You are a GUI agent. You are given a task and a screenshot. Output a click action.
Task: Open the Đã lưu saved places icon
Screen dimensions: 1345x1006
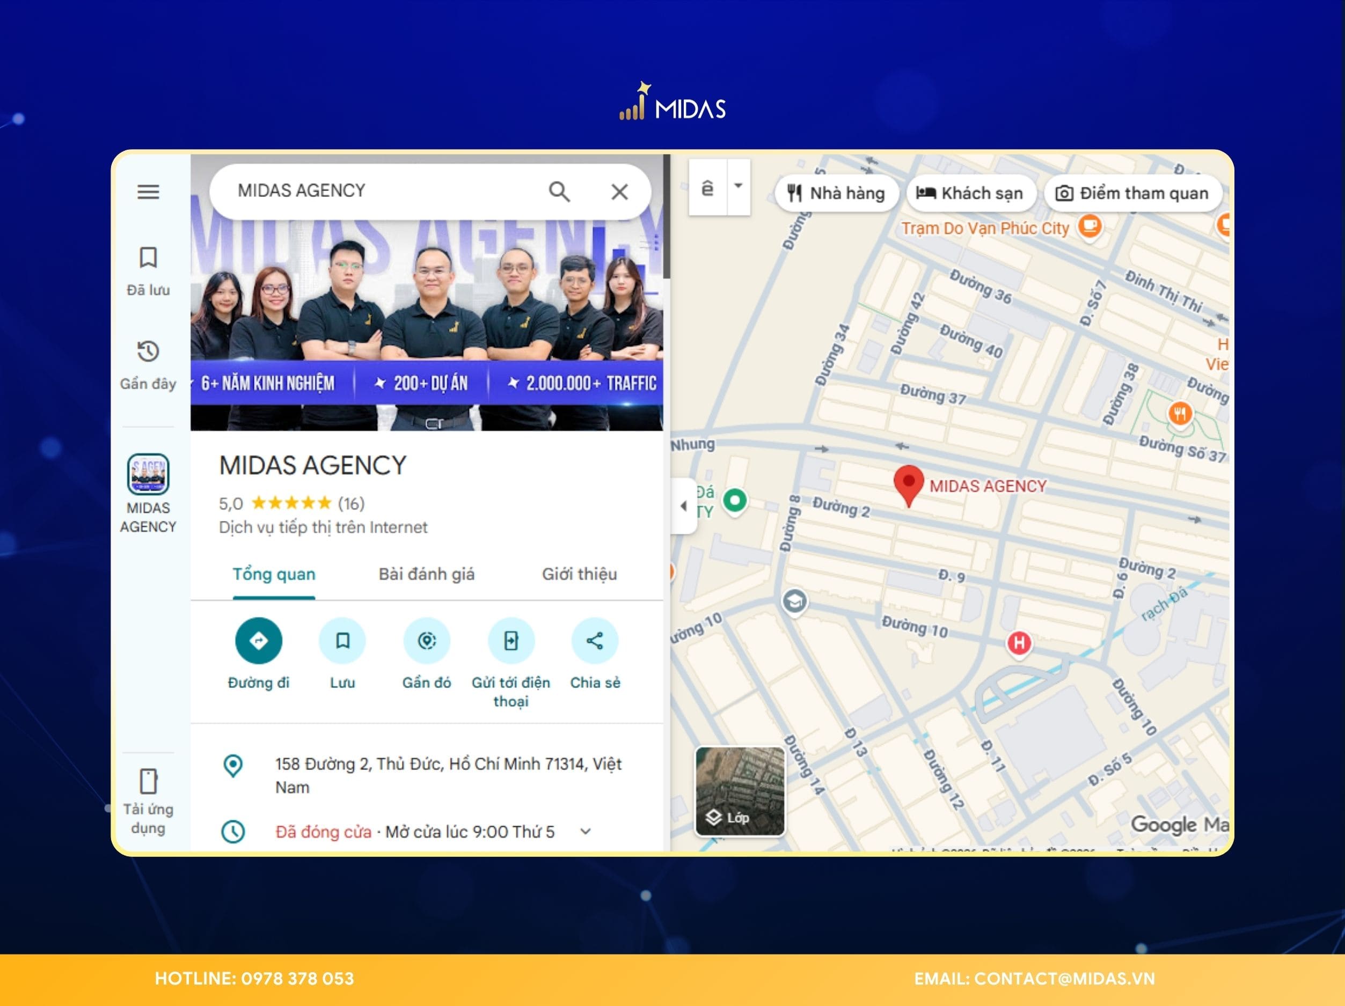[x=148, y=258]
